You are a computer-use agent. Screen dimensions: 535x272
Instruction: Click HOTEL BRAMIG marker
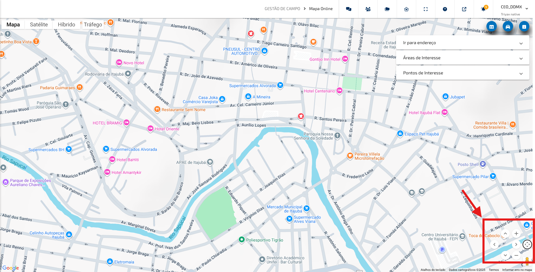pyautogui.click(x=126, y=122)
